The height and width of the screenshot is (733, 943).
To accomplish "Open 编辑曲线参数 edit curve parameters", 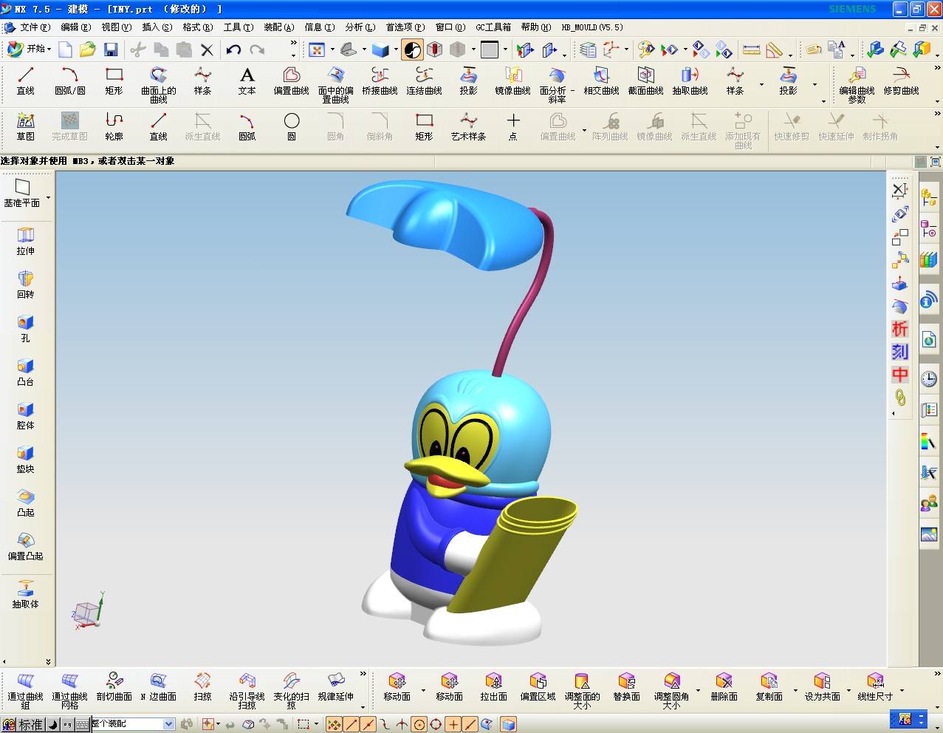I will [857, 84].
